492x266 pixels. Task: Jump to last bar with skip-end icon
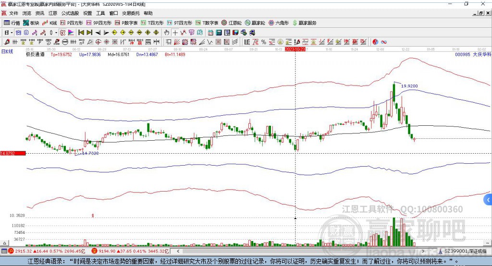[89, 33]
